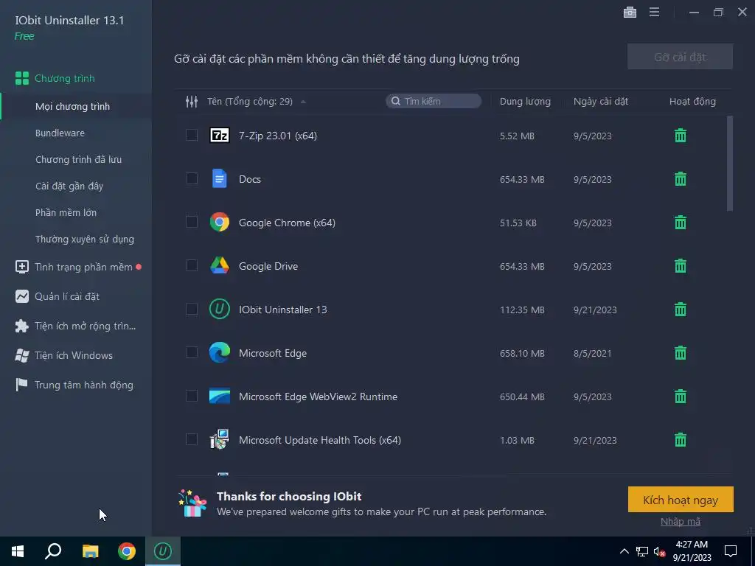Click the Kích hoạt ngay button
The width and height of the screenshot is (755, 566).
[681, 500]
